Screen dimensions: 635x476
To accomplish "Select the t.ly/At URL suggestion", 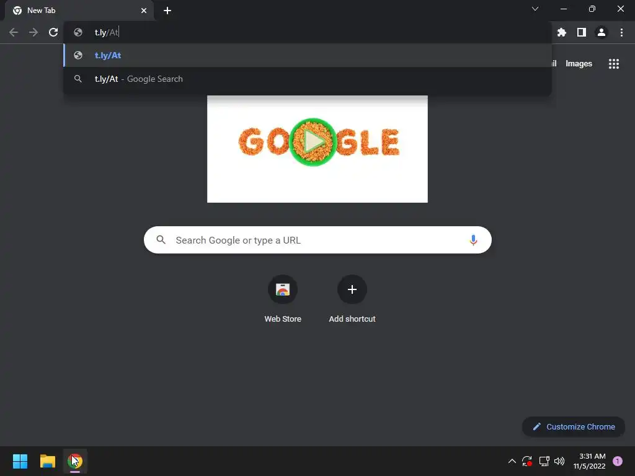I will point(308,55).
